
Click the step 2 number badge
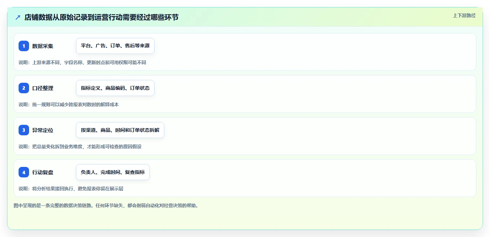(24, 88)
